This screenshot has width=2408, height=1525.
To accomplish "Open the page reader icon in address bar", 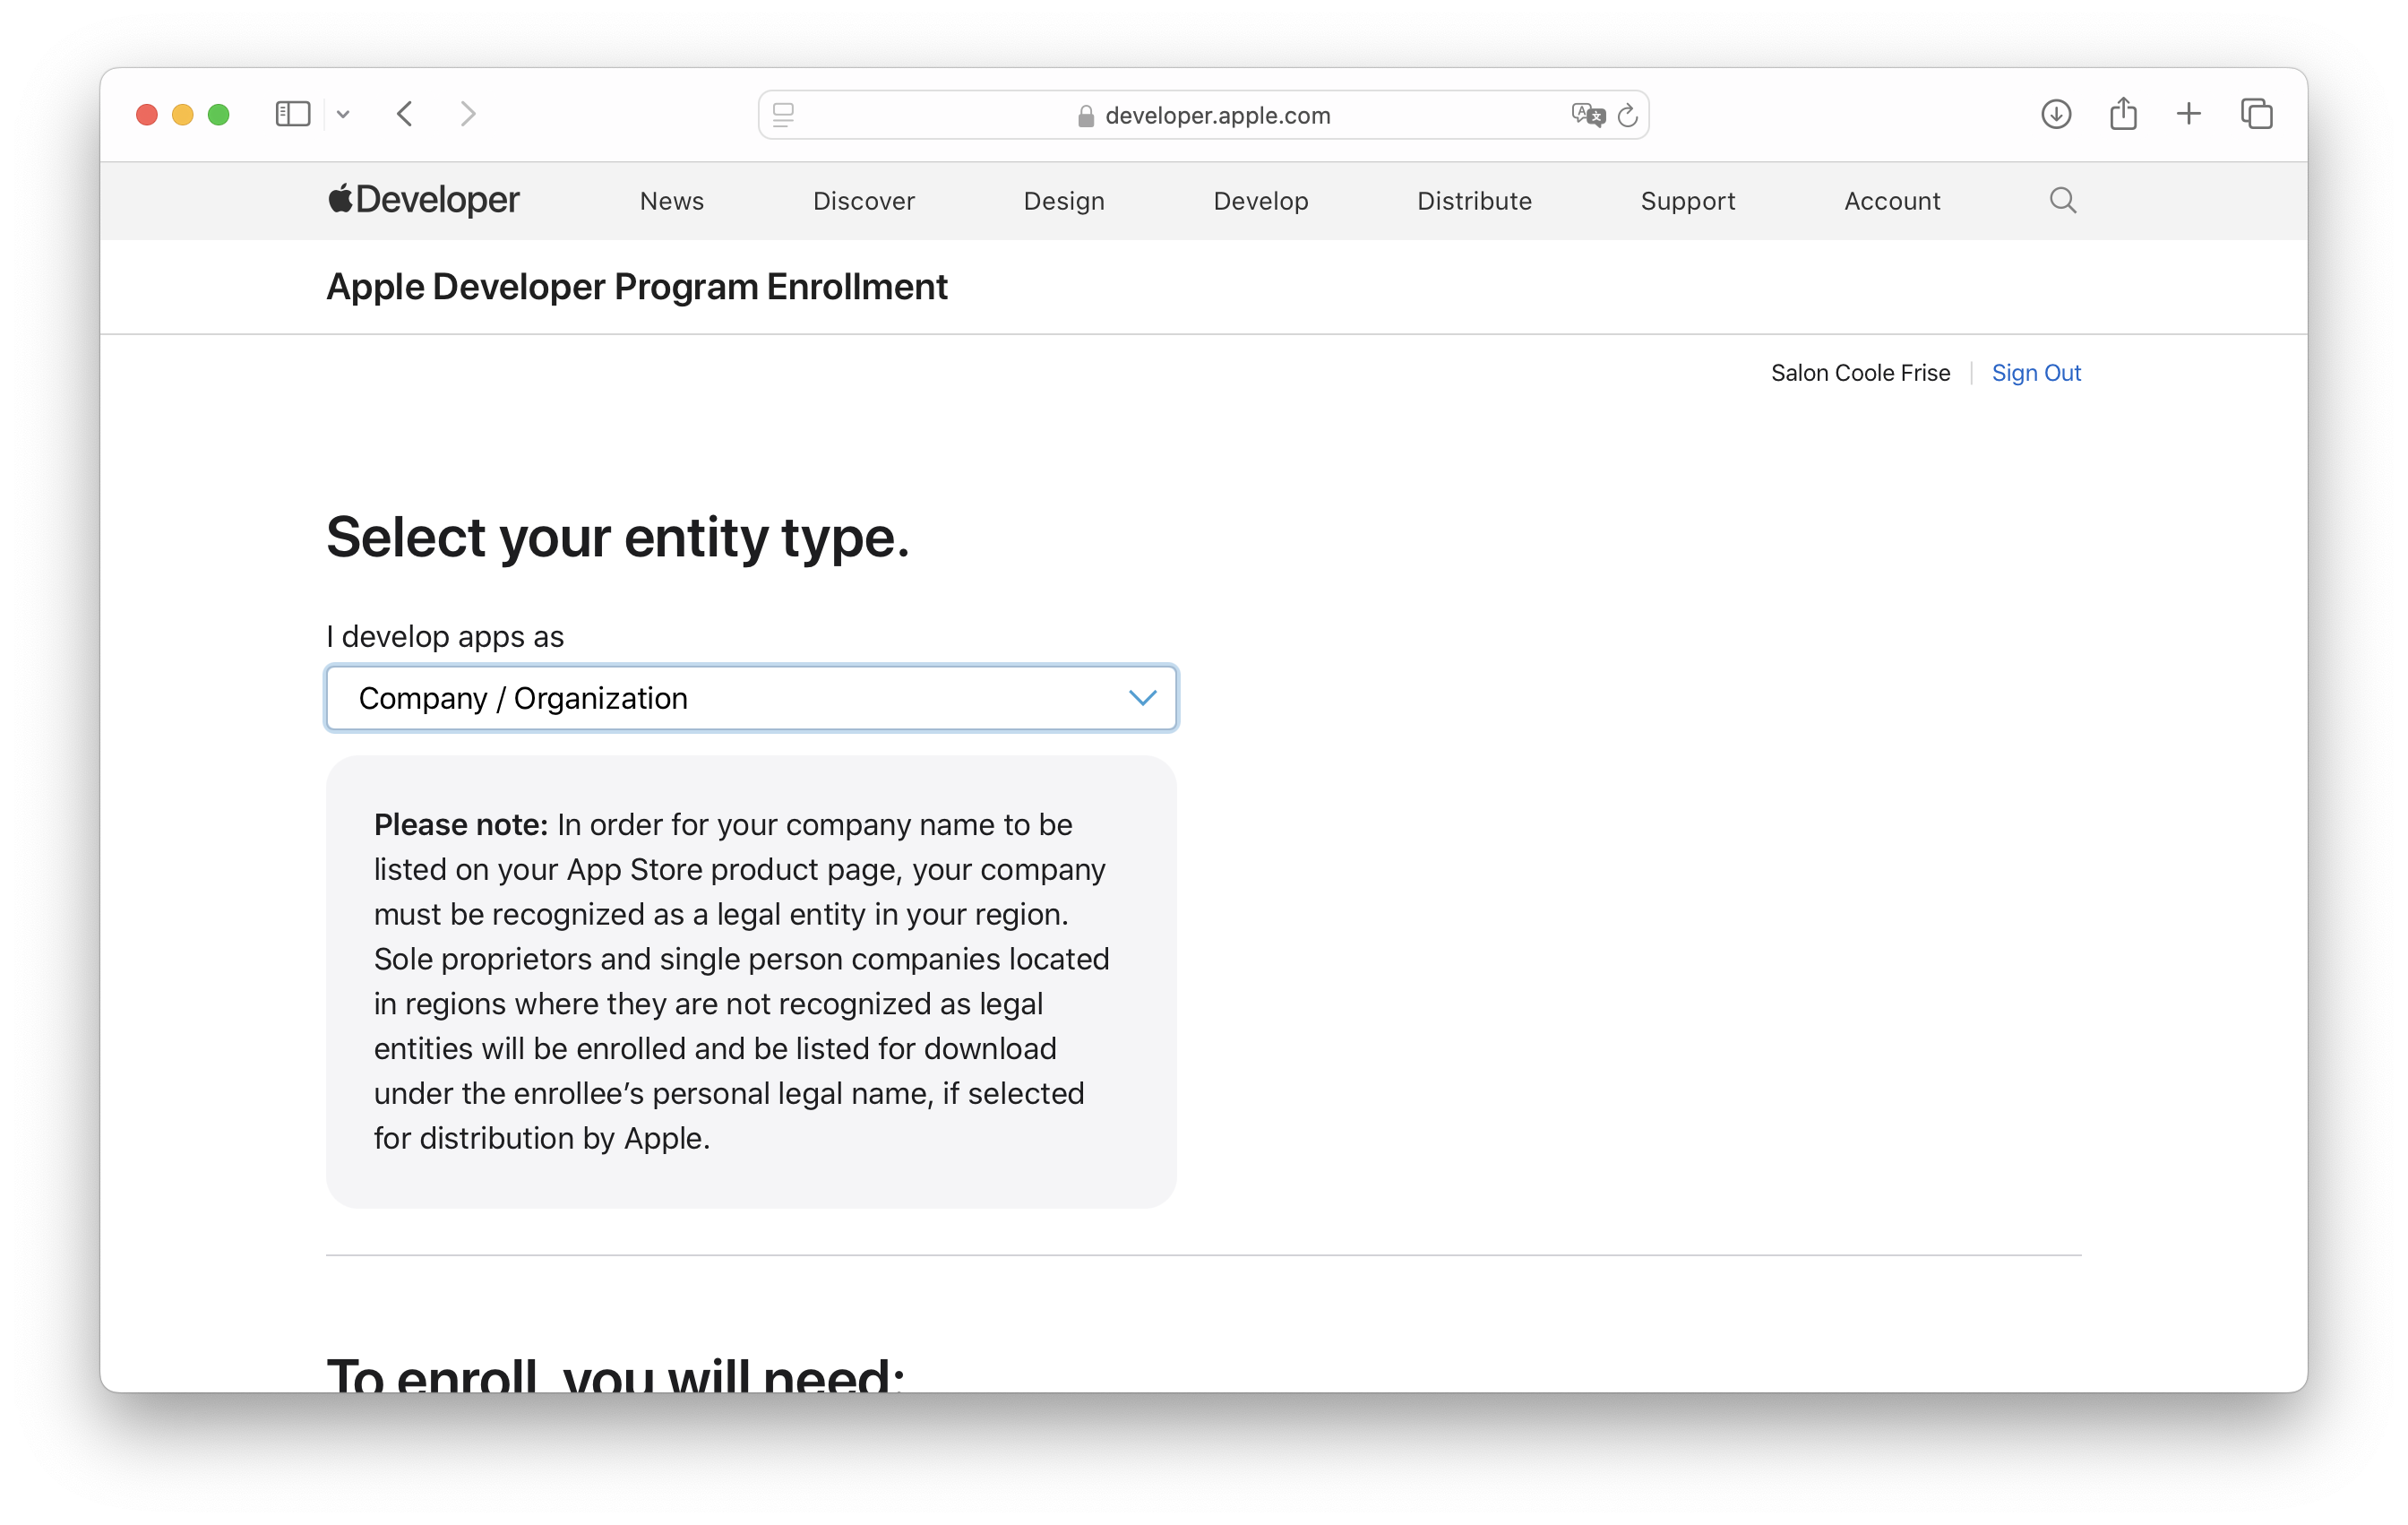I will (x=783, y=115).
